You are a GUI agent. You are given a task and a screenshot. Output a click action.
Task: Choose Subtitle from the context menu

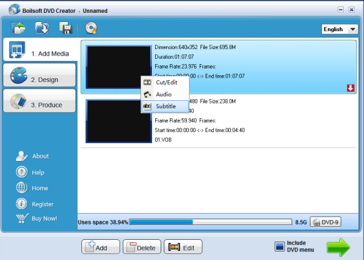pyautogui.click(x=165, y=106)
